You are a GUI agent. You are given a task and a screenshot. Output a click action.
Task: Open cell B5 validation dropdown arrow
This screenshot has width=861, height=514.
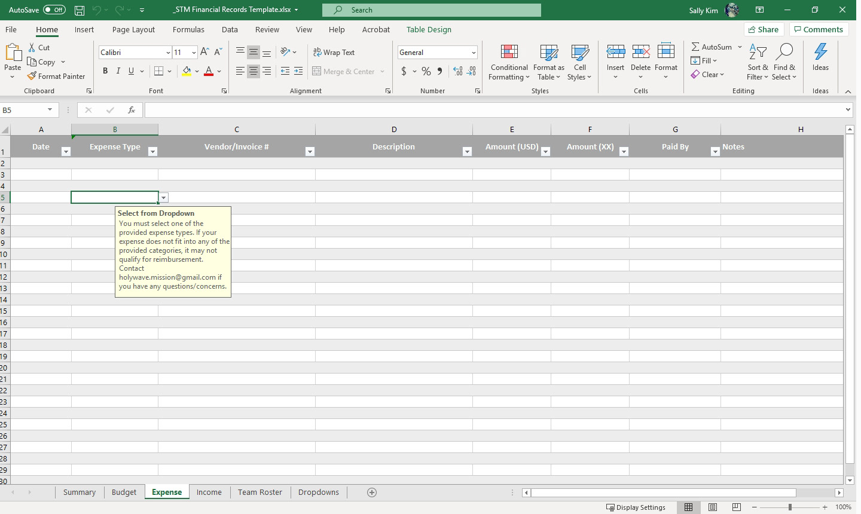pos(163,198)
